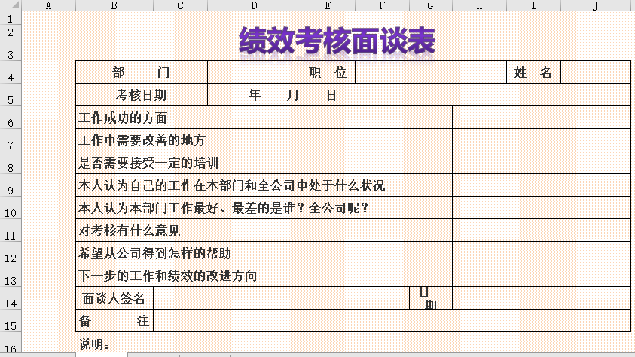Click the empty field right of 职位
This screenshot has height=357, width=635.
coord(430,72)
